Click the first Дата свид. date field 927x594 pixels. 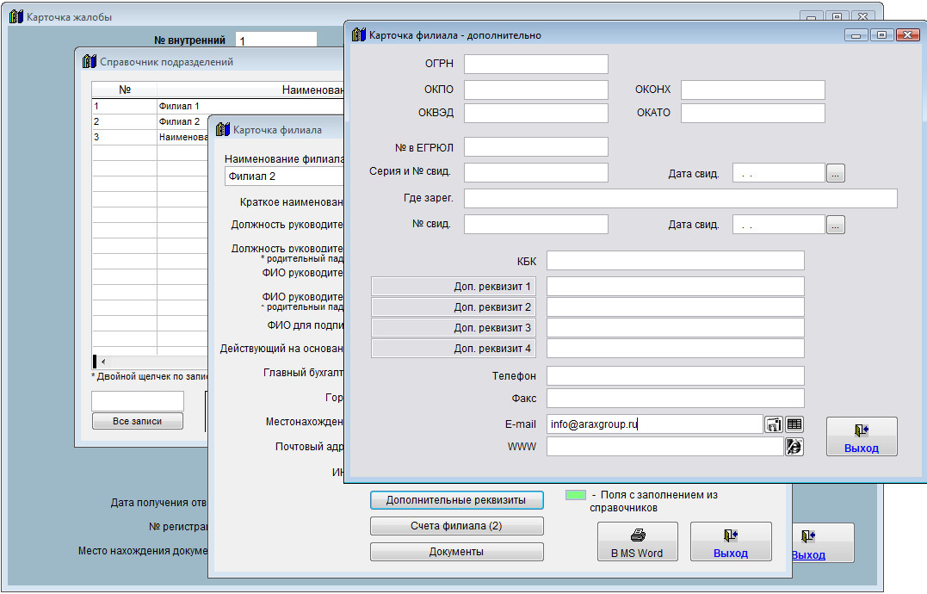pyautogui.click(x=779, y=173)
